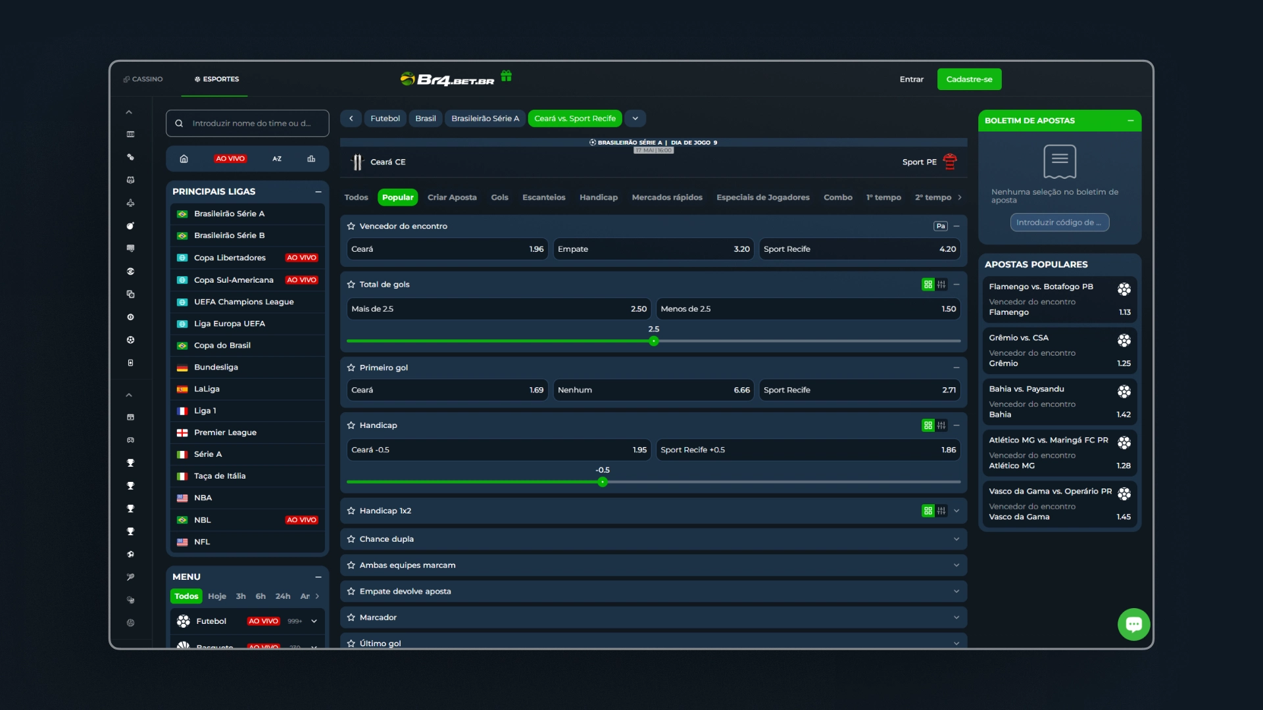Collapse the Principais Ligas panel

(318, 192)
